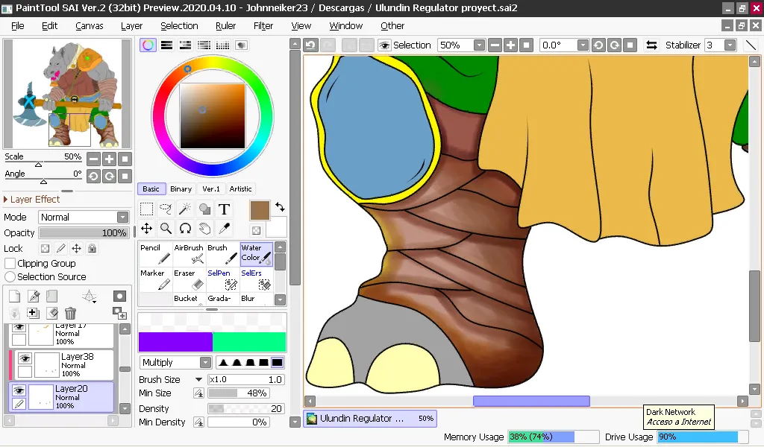Switch to transparent color
The image size is (764, 447).
click(x=257, y=230)
